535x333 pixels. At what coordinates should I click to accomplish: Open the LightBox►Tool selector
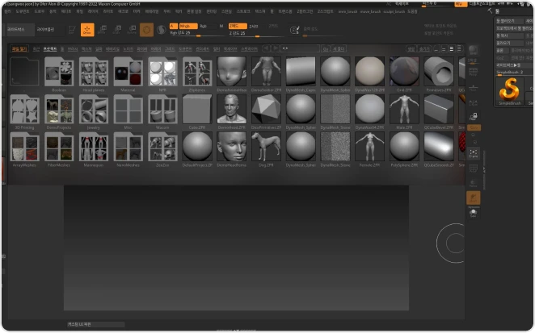click(514, 65)
